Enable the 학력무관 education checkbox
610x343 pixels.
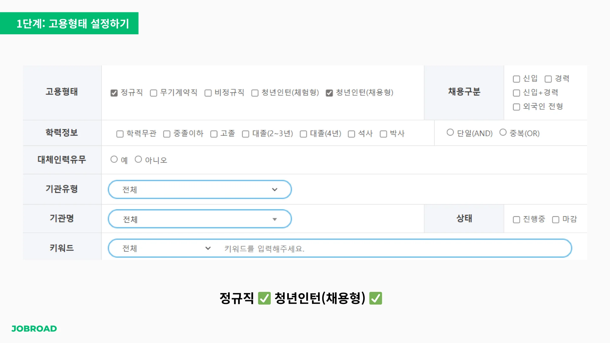coord(120,134)
